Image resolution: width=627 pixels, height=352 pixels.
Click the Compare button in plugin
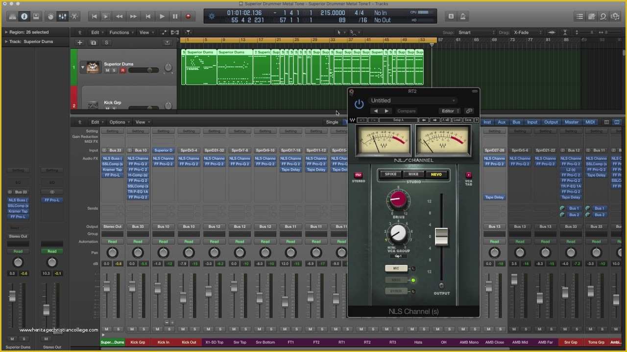click(407, 111)
